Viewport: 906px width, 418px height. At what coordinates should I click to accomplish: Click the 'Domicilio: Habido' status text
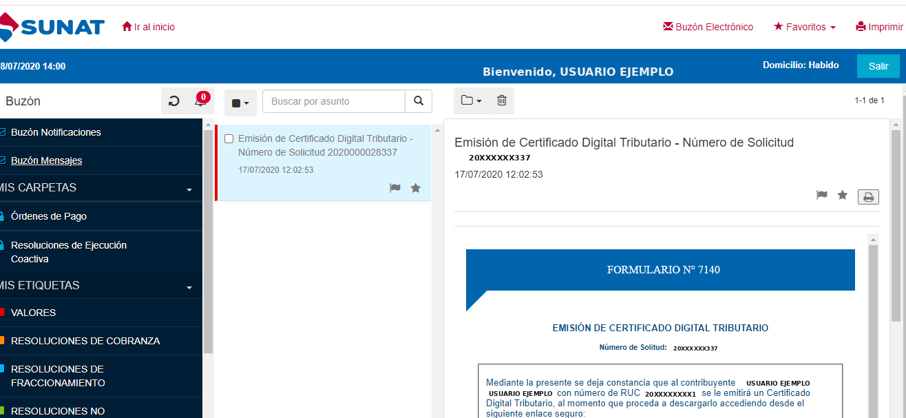pos(801,65)
